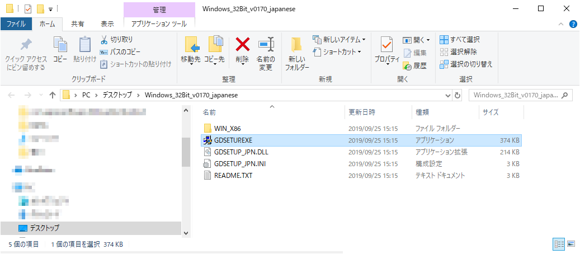Click the search box input field
This screenshot has width=580, height=254.
[516, 95]
